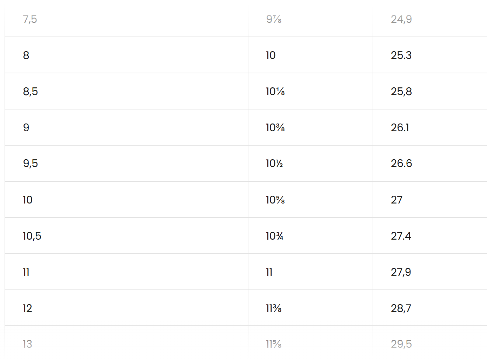Select the 27.4 measurement value
This screenshot has height=360, width=487.
point(401,236)
